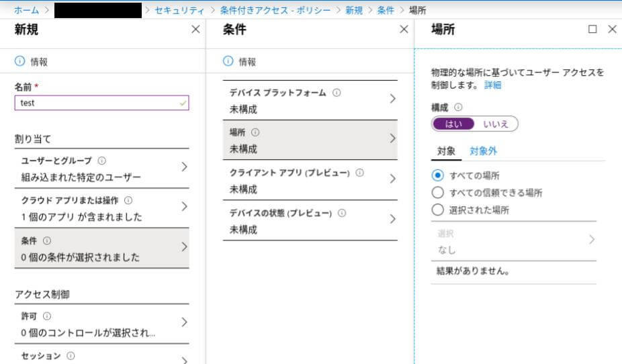Screen dimensions: 622x364
Task: Switch to 対象 tab
Action: tap(446, 151)
